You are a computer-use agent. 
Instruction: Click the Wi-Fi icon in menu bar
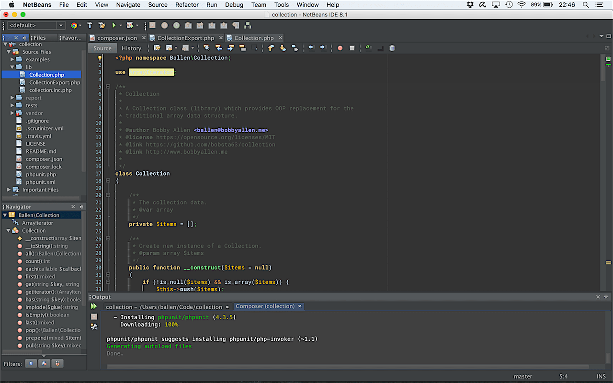(x=522, y=5)
